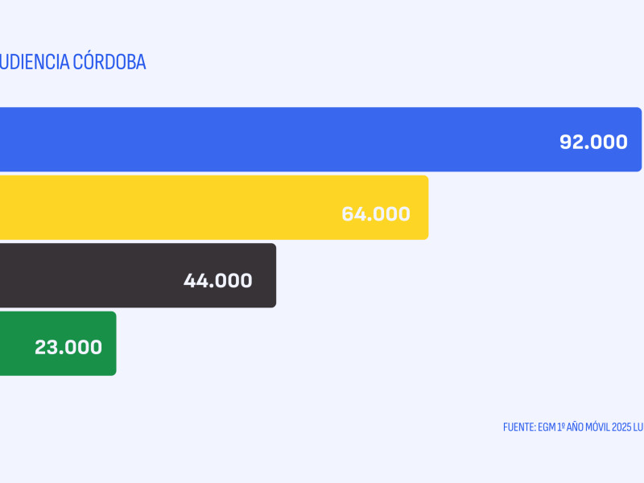Click the FUENTE source footnote text
644x483 pixels.
[573, 427]
